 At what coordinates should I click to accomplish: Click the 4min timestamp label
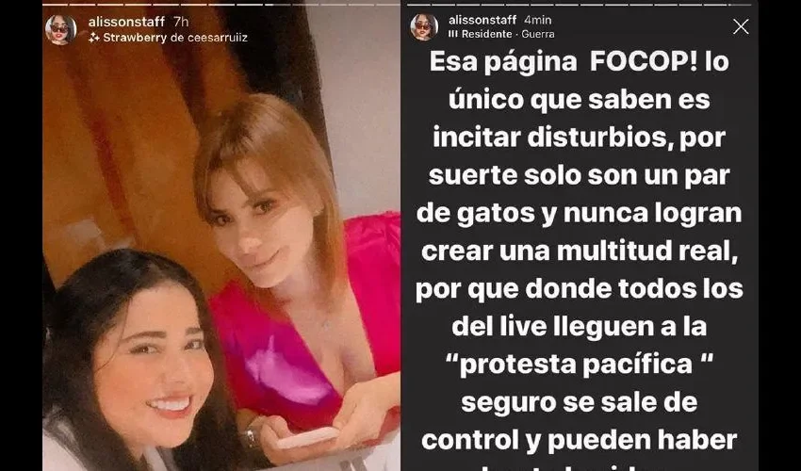537,20
